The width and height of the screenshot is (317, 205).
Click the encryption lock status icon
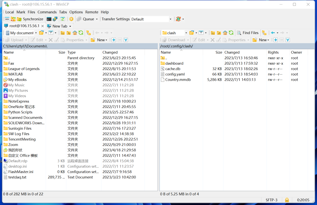(287, 200)
